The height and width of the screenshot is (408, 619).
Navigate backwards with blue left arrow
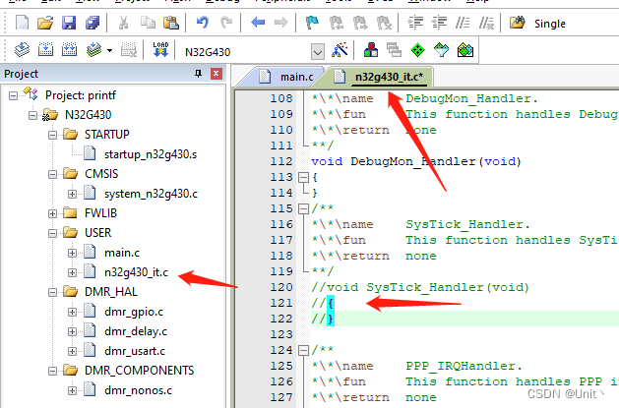pyautogui.click(x=258, y=23)
